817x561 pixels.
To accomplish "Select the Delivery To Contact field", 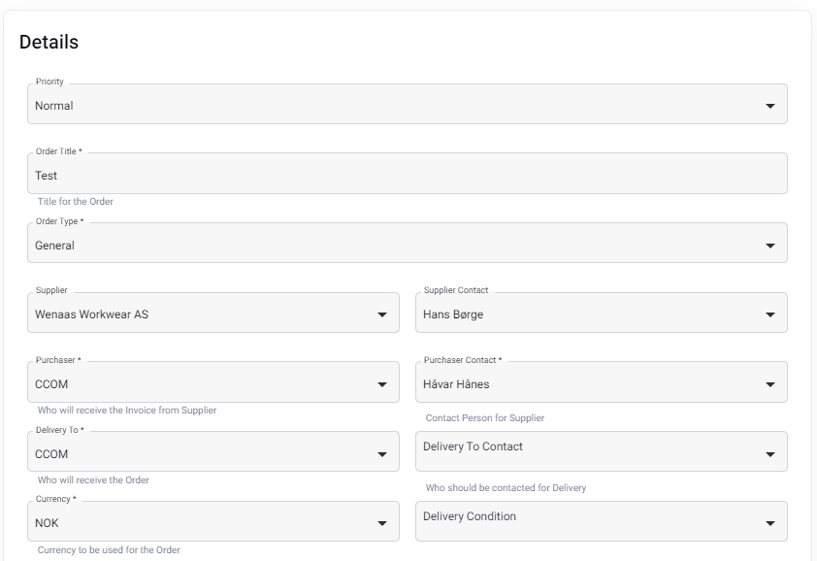I will [x=602, y=451].
